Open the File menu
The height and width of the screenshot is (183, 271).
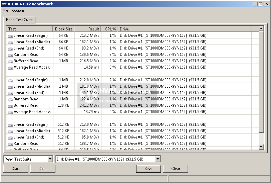coord(5,10)
